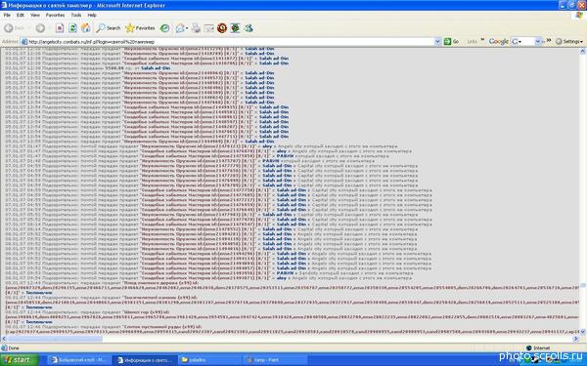587x366 pixels.
Task: Open History with the green clock icon
Action: (x=164, y=28)
